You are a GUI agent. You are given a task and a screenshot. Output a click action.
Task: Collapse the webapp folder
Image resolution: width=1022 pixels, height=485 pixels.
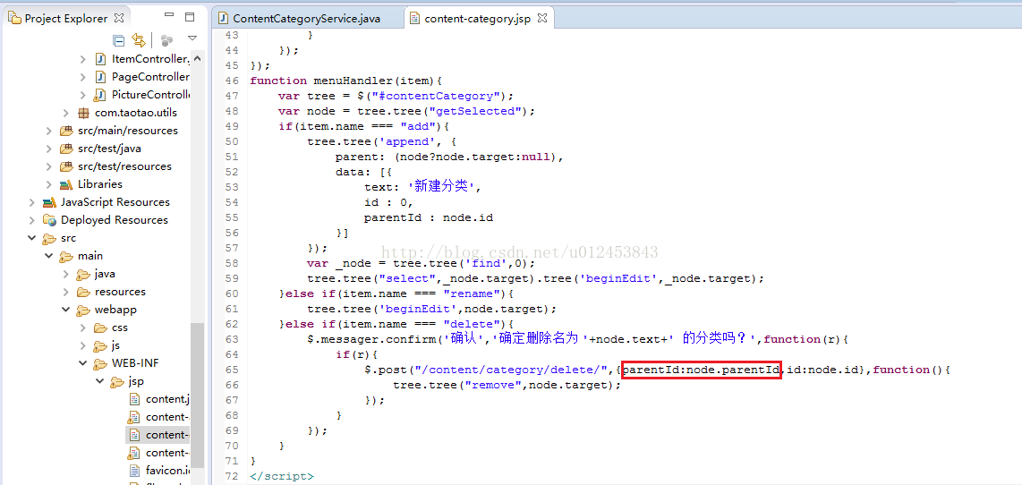click(66, 310)
